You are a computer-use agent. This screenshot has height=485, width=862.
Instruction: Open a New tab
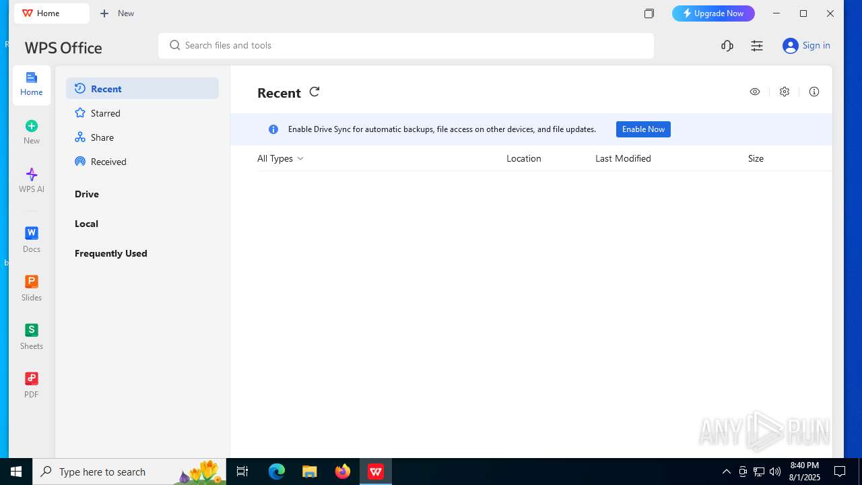pyautogui.click(x=117, y=13)
